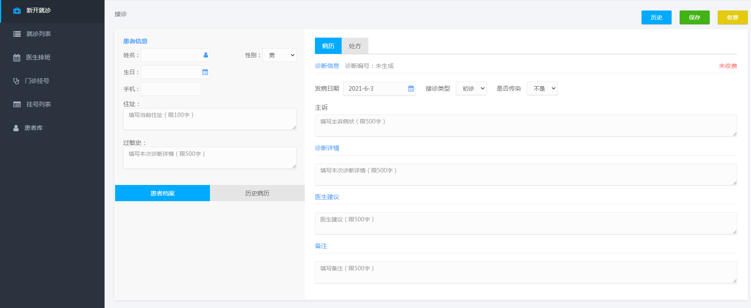Click the 住址 text area
This screenshot has width=751, height=308.
pyautogui.click(x=210, y=119)
